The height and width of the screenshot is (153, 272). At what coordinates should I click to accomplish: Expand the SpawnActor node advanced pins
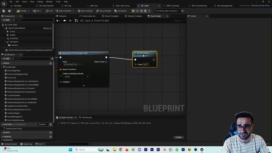point(84,85)
